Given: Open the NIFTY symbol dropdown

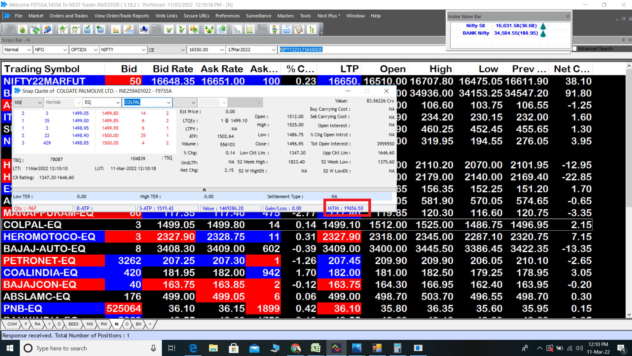Looking at the screenshot, I should tap(123, 49).
